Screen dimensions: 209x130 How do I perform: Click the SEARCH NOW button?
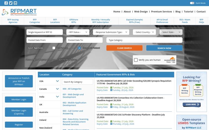pyautogui.click(x=164, y=48)
